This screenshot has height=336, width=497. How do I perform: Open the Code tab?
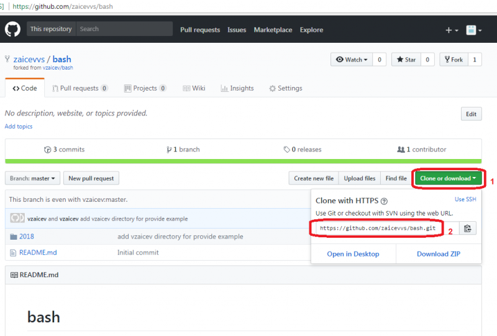click(x=25, y=88)
